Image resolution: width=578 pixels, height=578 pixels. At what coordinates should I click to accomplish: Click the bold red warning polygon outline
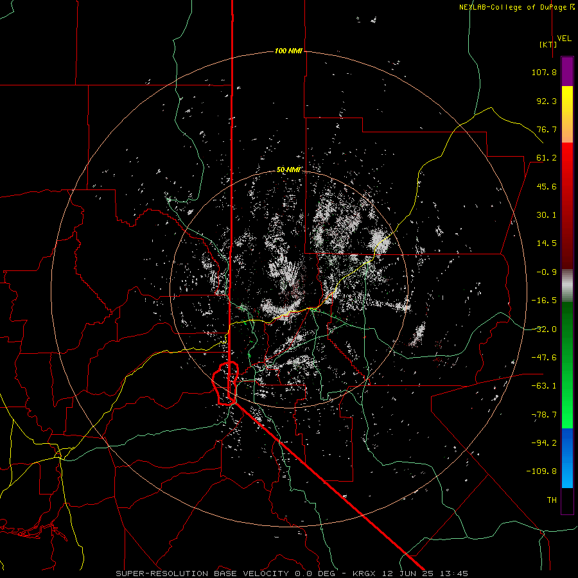coord(225,383)
